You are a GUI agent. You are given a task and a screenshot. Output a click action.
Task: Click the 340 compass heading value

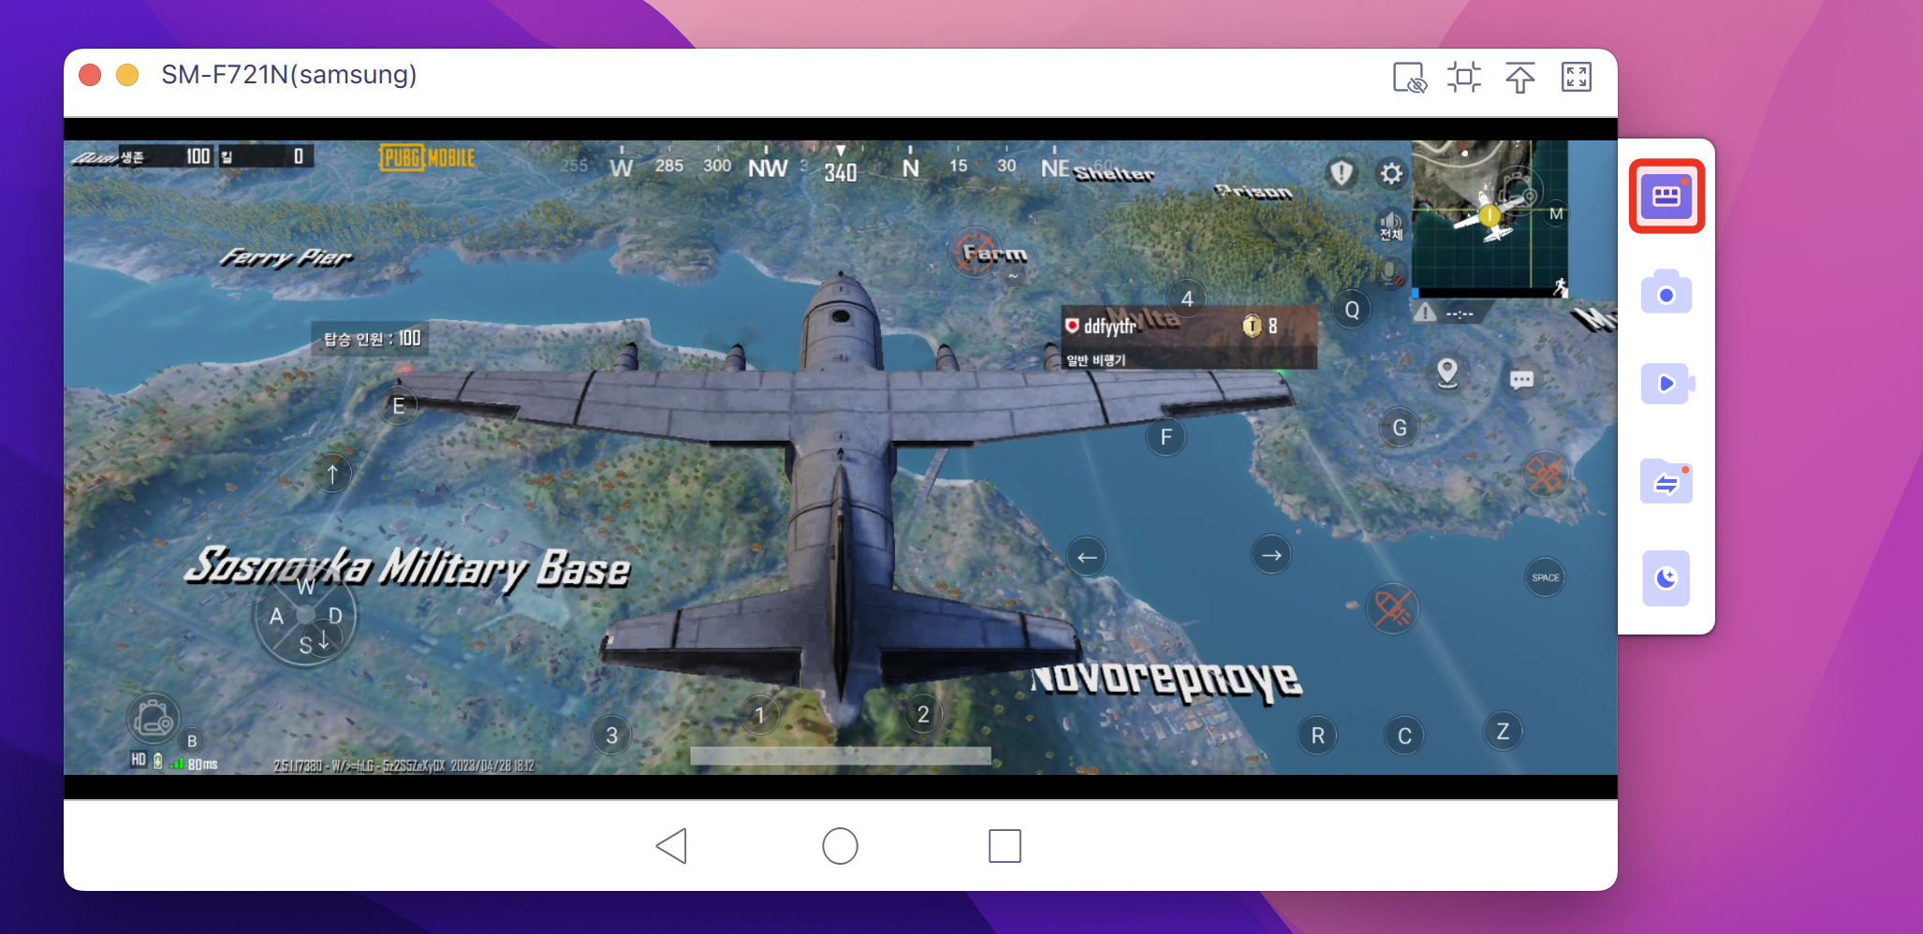pyautogui.click(x=841, y=172)
